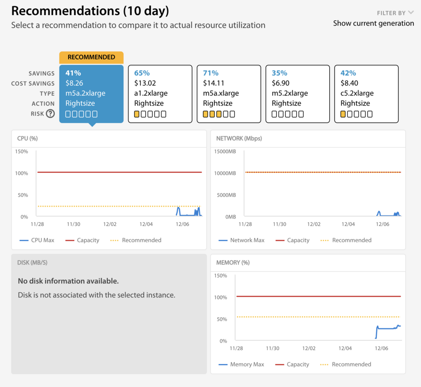Click the 71% savings value
Image resolution: width=421 pixels, height=387 pixels.
coord(210,73)
